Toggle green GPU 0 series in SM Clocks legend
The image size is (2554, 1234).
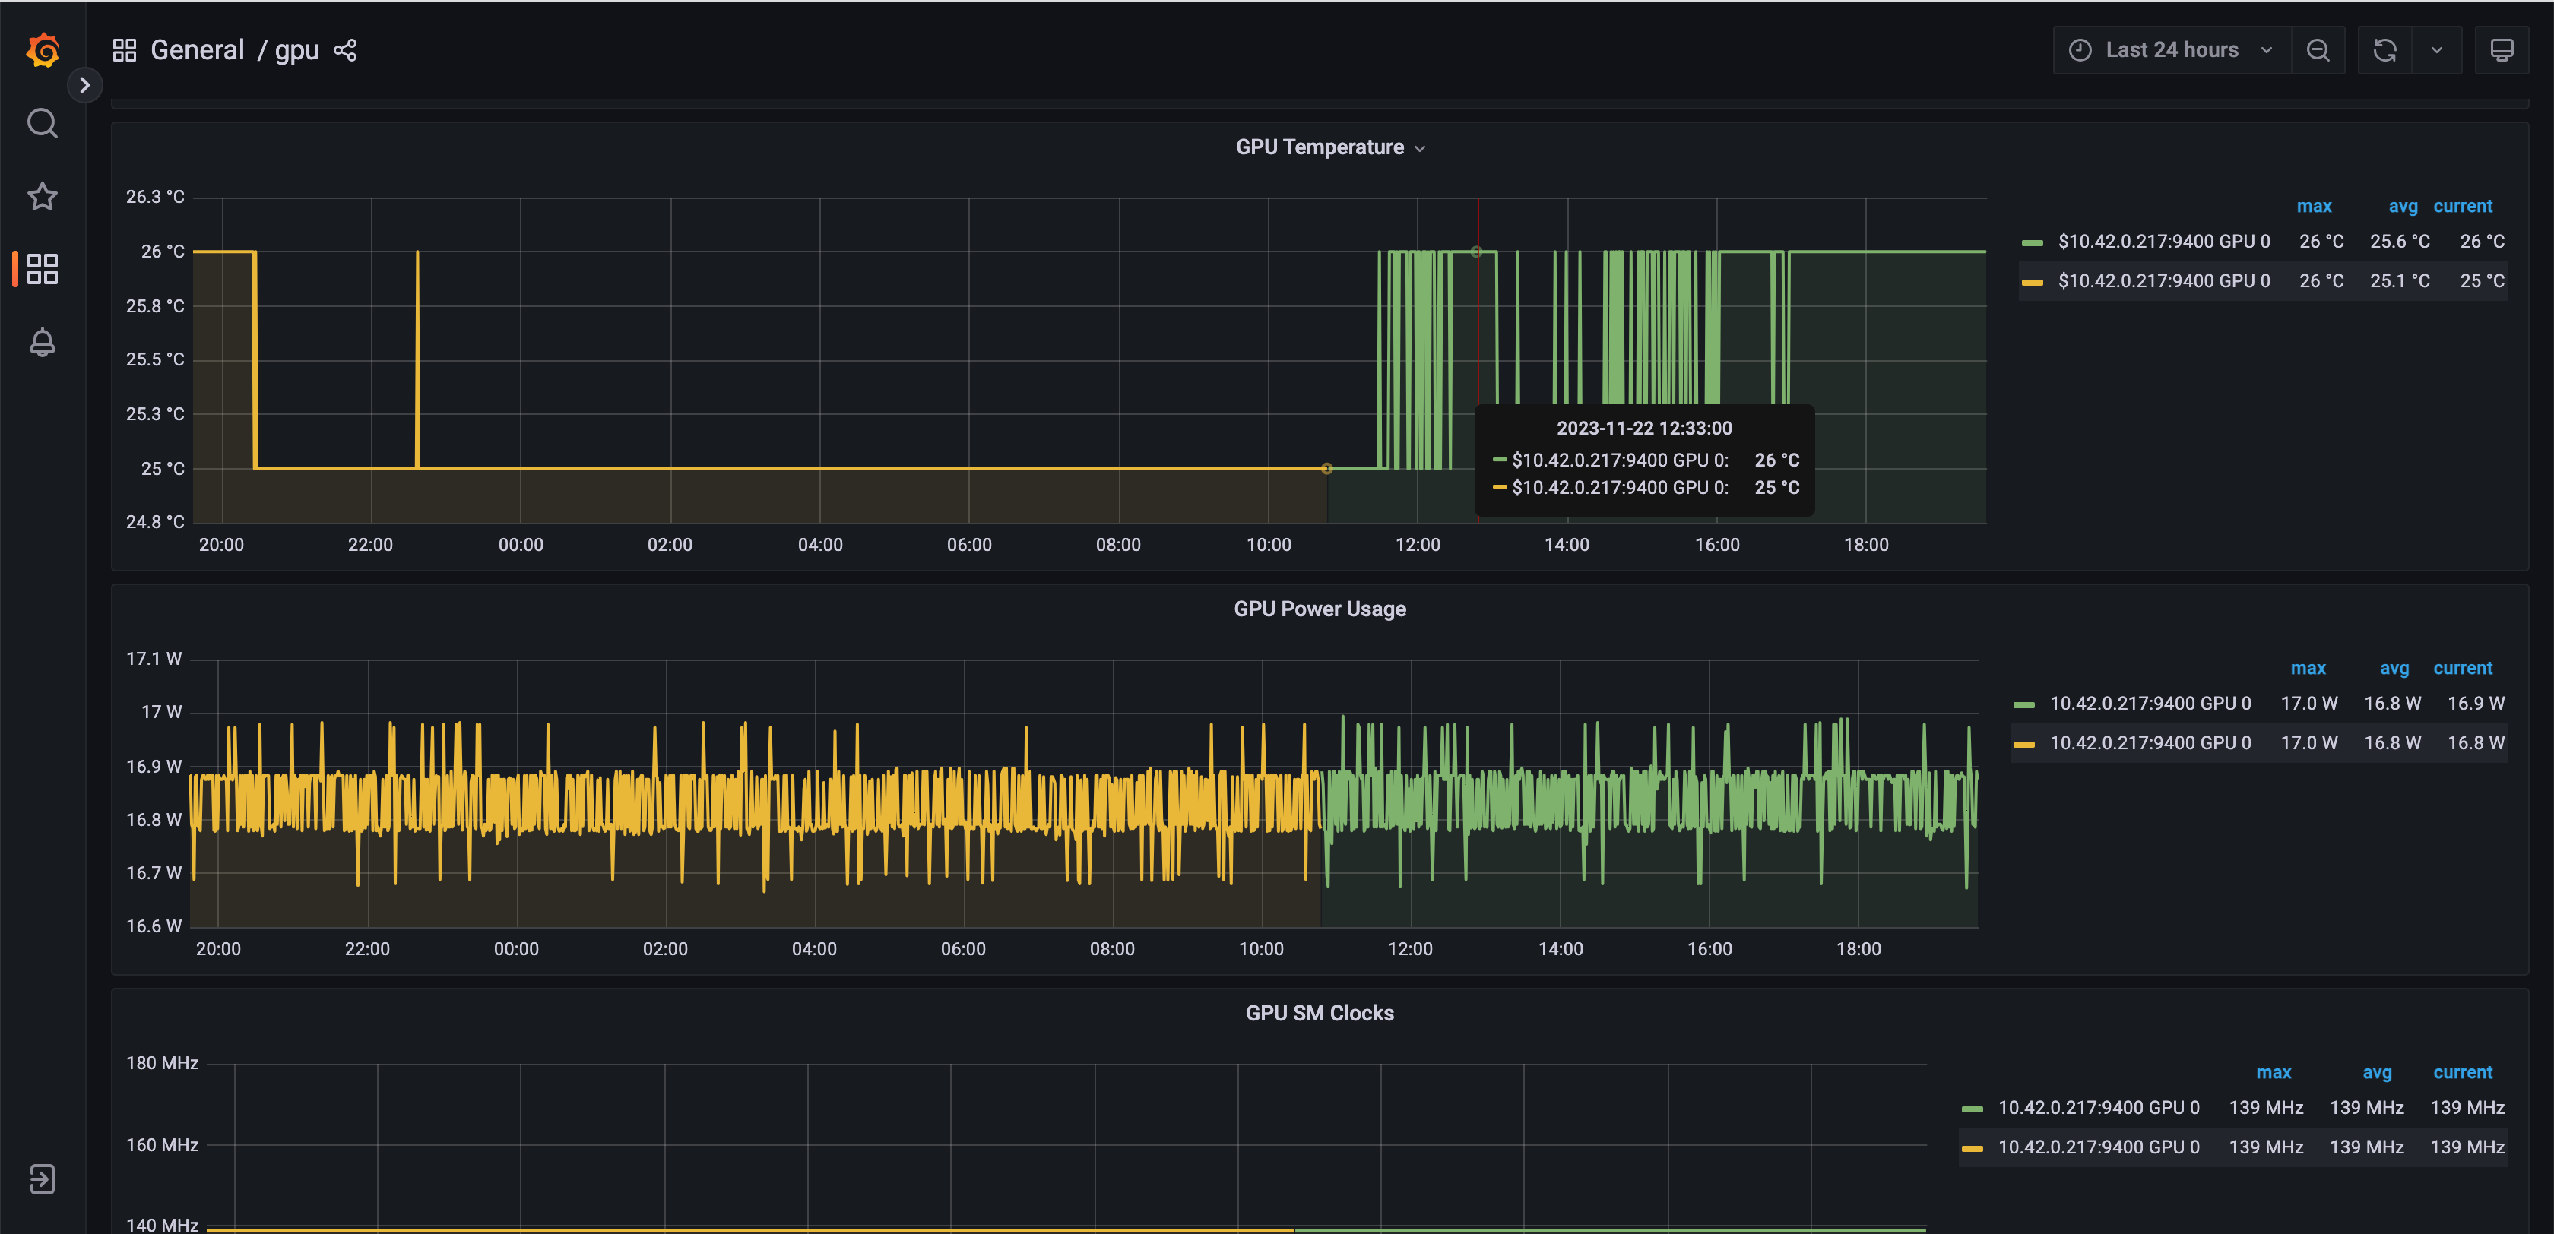2098,1107
